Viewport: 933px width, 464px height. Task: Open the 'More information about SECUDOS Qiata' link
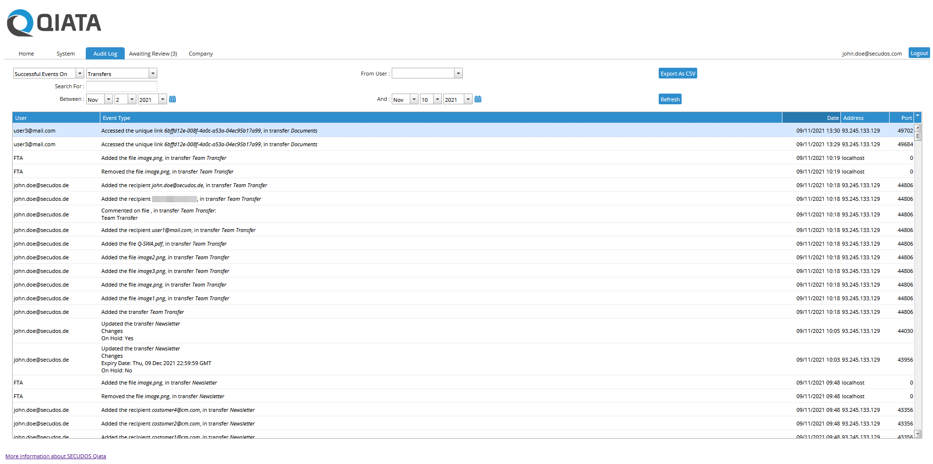[x=56, y=456]
